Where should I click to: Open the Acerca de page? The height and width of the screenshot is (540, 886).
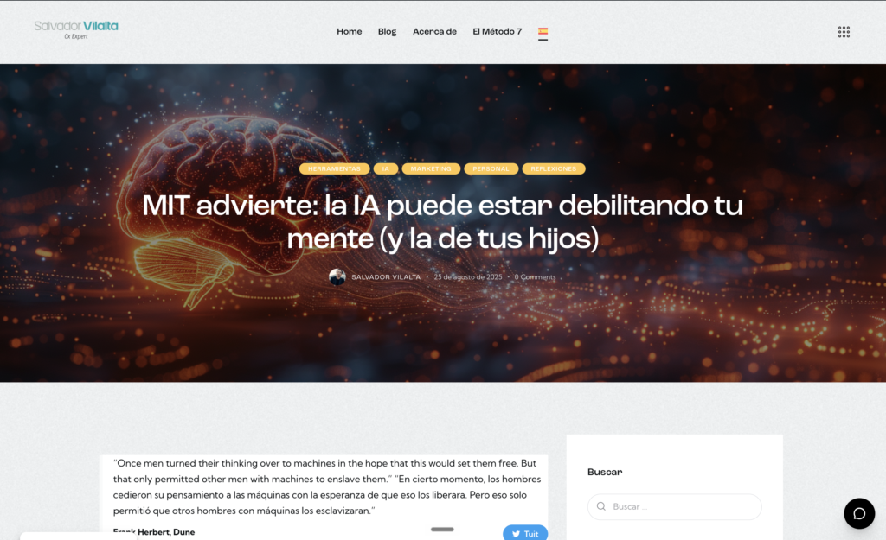(x=434, y=32)
